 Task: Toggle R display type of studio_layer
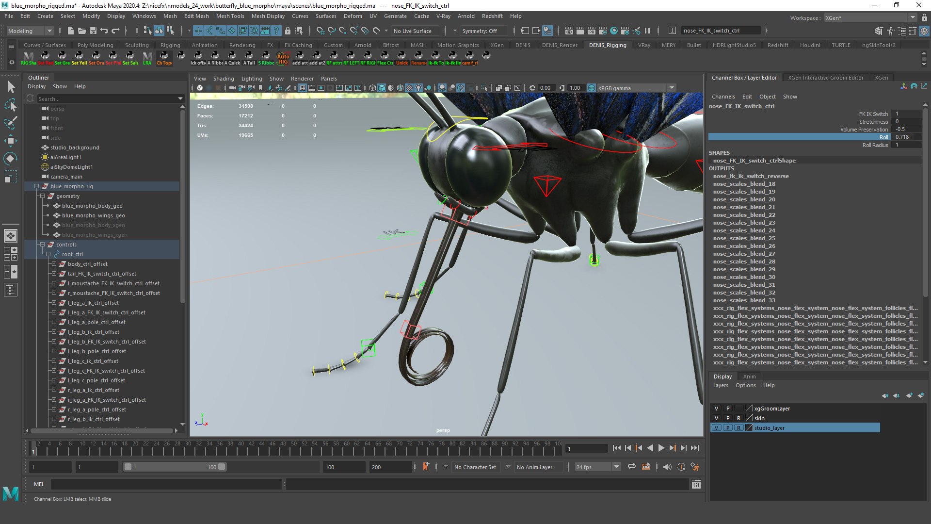point(739,428)
